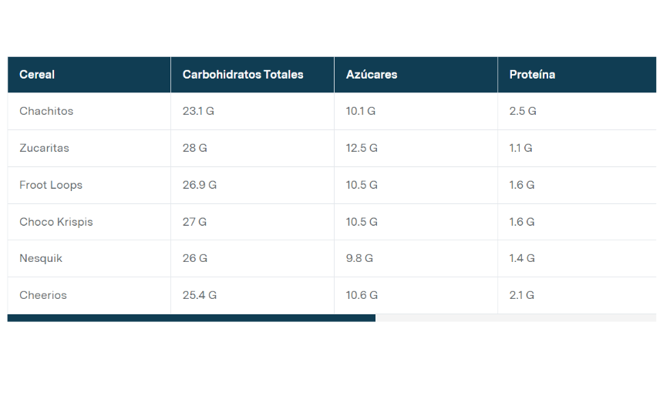
Task: Click the Cereal column header
Action: click(37, 75)
